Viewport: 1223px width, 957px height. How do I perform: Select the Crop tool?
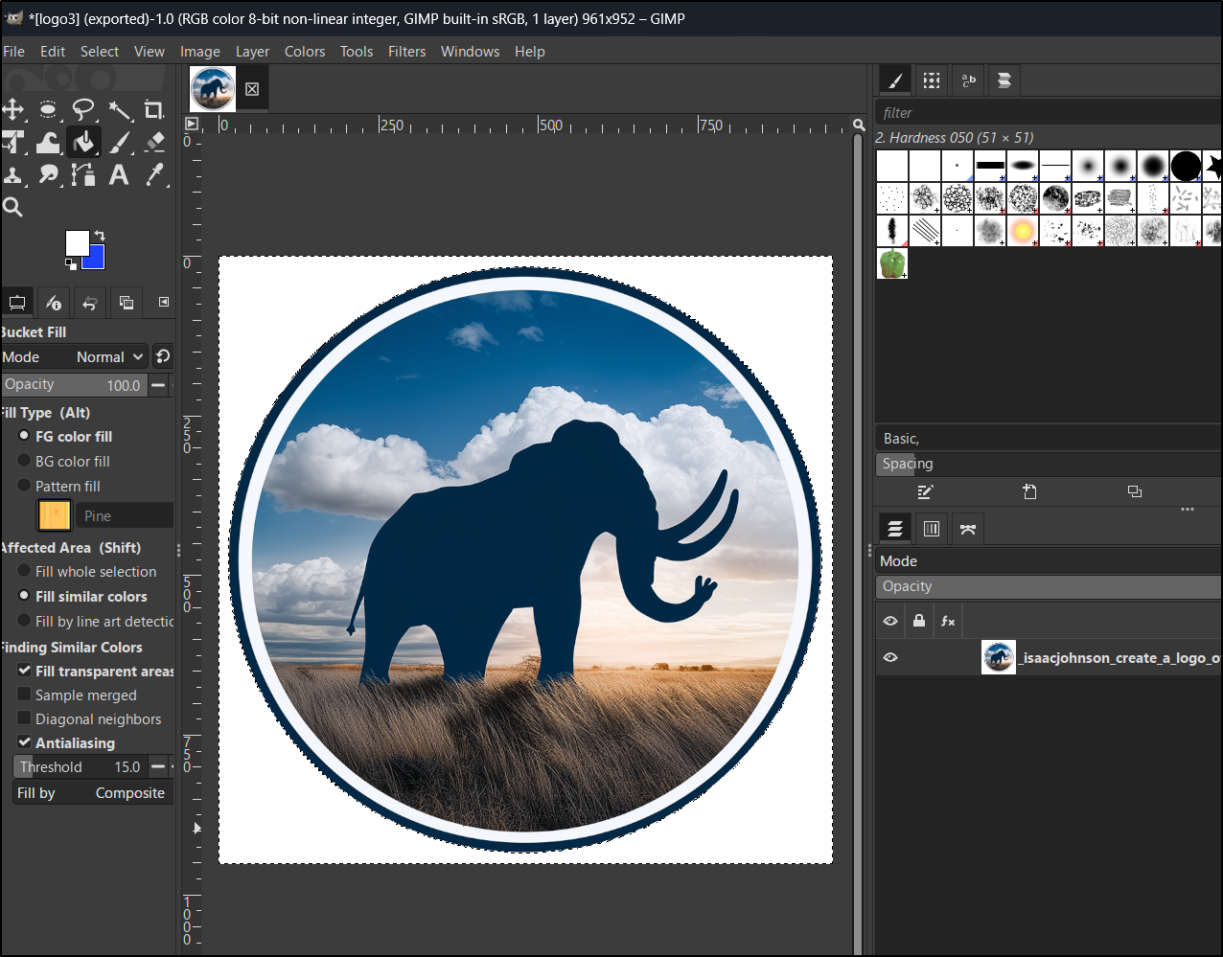(154, 110)
